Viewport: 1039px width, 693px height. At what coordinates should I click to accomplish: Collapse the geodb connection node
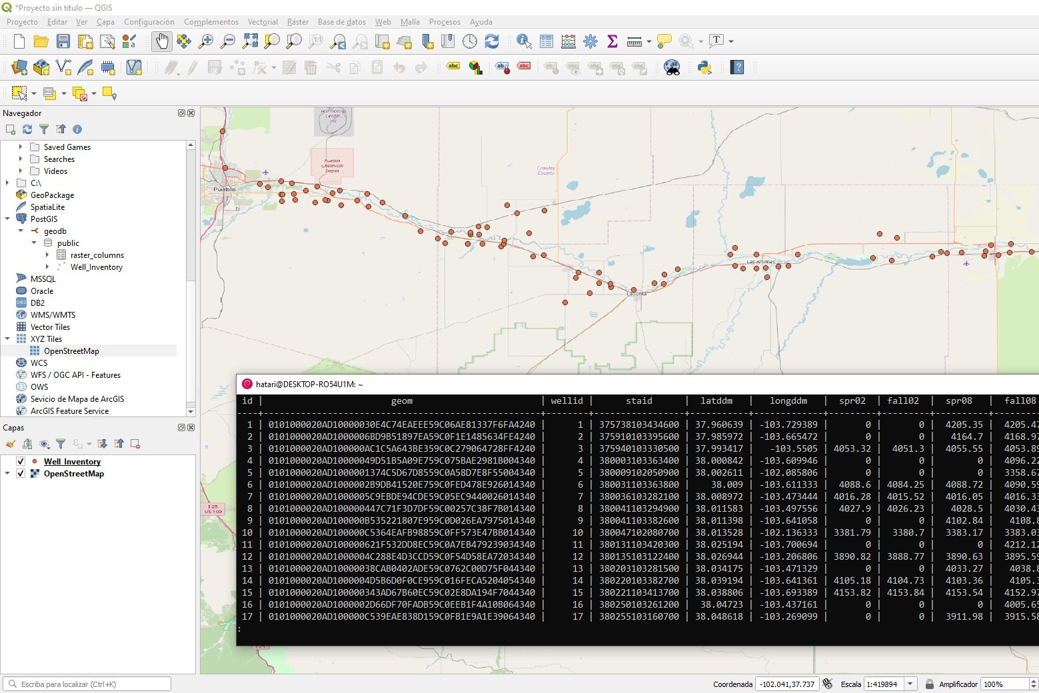(x=21, y=231)
